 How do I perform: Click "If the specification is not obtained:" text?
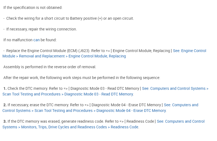pos(33,8)
